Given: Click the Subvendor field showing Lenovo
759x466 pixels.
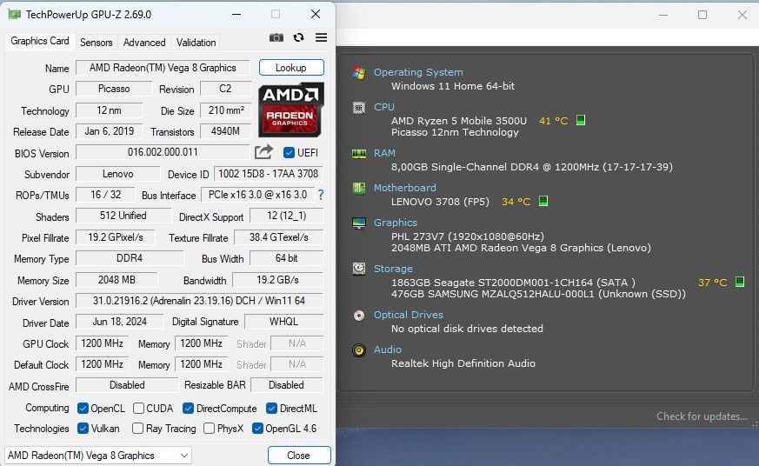Looking at the screenshot, I should [x=117, y=174].
